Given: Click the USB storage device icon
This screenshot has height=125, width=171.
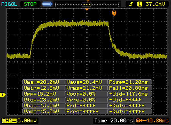Looking at the screenshot, I should 47,4.
